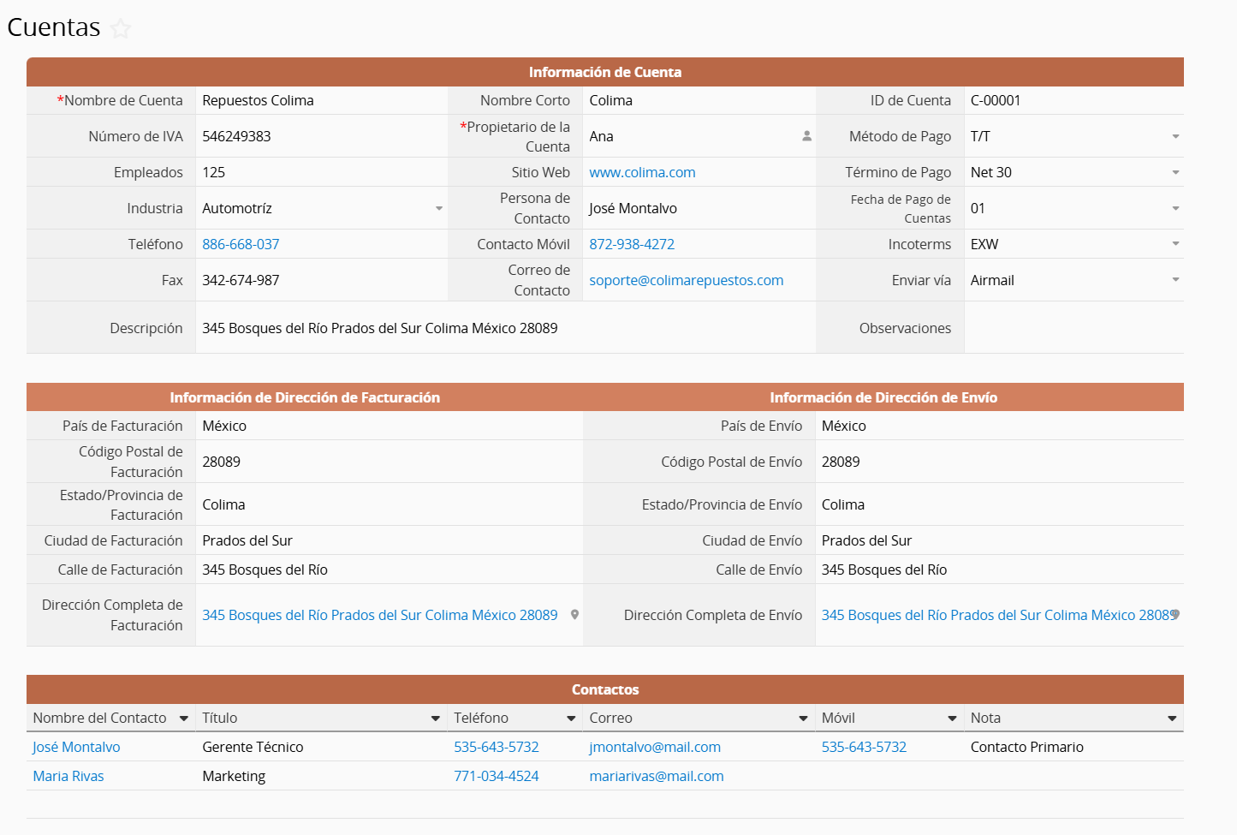This screenshot has height=835, width=1237.
Task: Click map pin beside shipping full address
Action: coord(1176,614)
